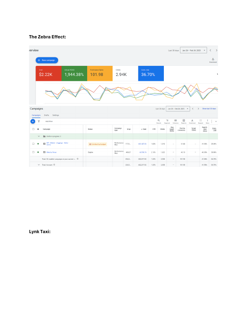The height and width of the screenshot is (320, 247).
Task: Collapse the chart with the toolbar chevron
Action: [216, 122]
